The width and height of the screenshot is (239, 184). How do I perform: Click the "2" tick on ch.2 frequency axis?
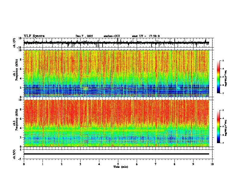point(21,137)
